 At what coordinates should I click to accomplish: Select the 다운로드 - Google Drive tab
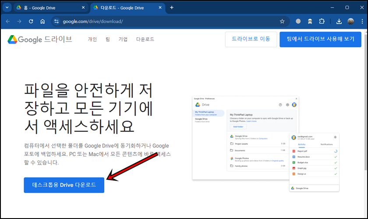pos(127,8)
